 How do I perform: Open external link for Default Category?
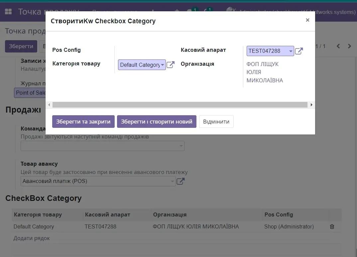click(171, 65)
